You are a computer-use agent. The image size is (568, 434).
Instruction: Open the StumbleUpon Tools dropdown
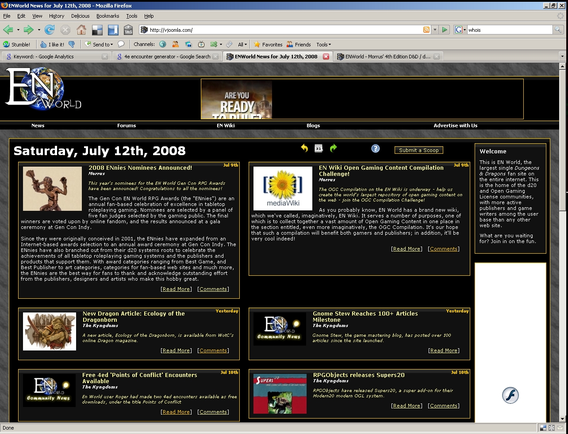click(x=323, y=44)
